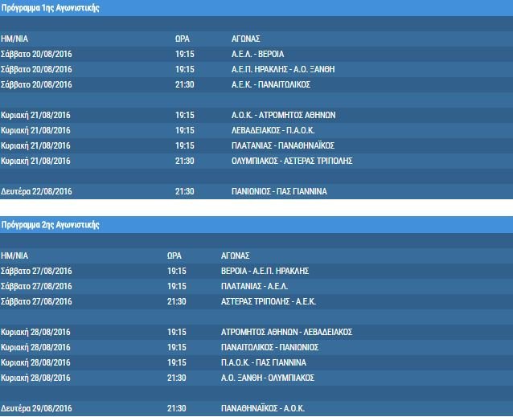Select match 'Α.Ο. ΞΑΝΘΗ - ΟΛΥΜΠΙΑΚΟΣ'
This screenshot has width=513, height=417.
tap(267, 378)
